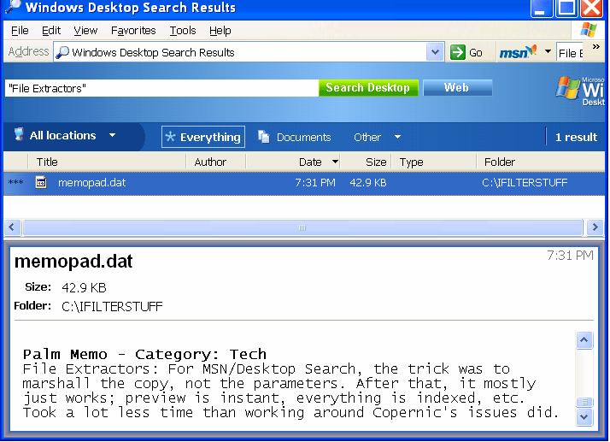Open the Edit menu
The width and height of the screenshot is (610, 442).
click(x=51, y=31)
